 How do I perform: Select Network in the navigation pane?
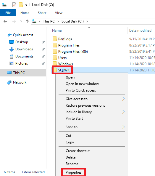coord(20,82)
